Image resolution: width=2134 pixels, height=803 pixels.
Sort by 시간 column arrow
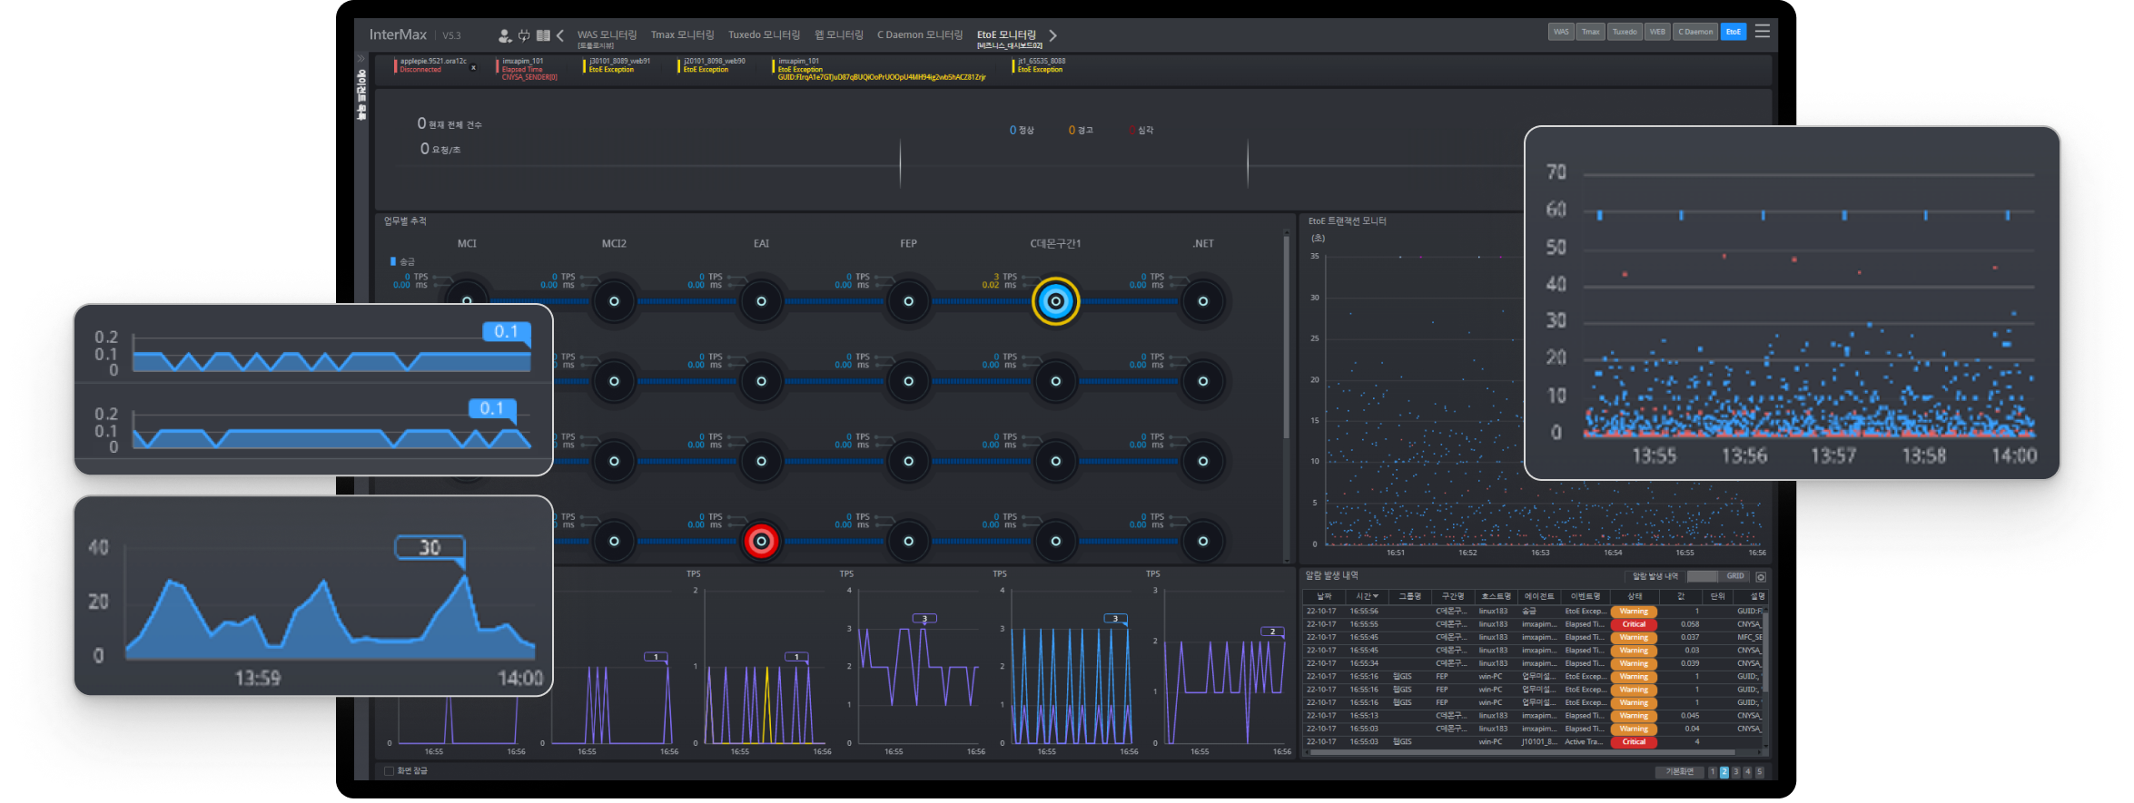pos(1376,596)
